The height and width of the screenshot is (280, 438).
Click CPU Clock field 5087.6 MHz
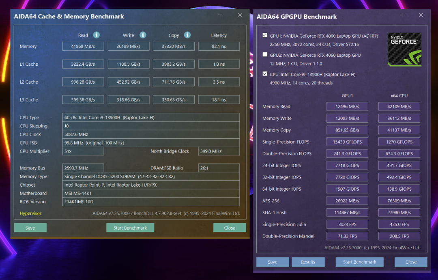coord(151,134)
